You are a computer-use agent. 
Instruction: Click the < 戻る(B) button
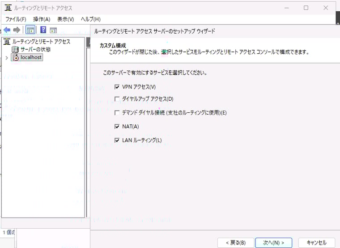pyautogui.click(x=236, y=243)
